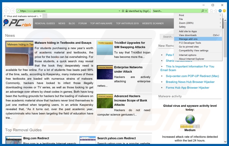The width and height of the screenshot is (229, 146).
Task: Choose Manage add-ons from menu
Action: click(x=198, y=39)
